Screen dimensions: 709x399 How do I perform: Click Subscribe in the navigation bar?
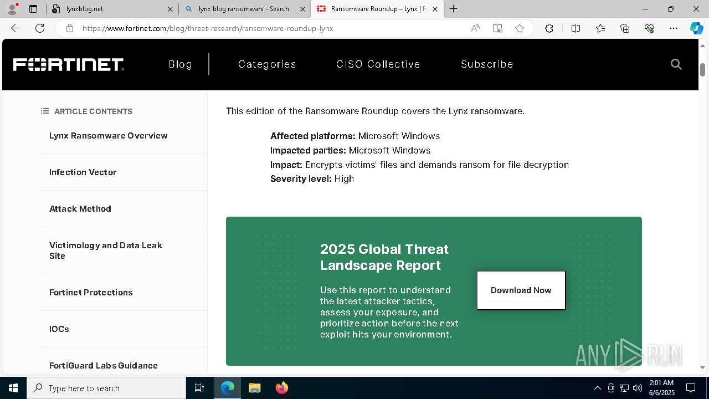coord(487,64)
